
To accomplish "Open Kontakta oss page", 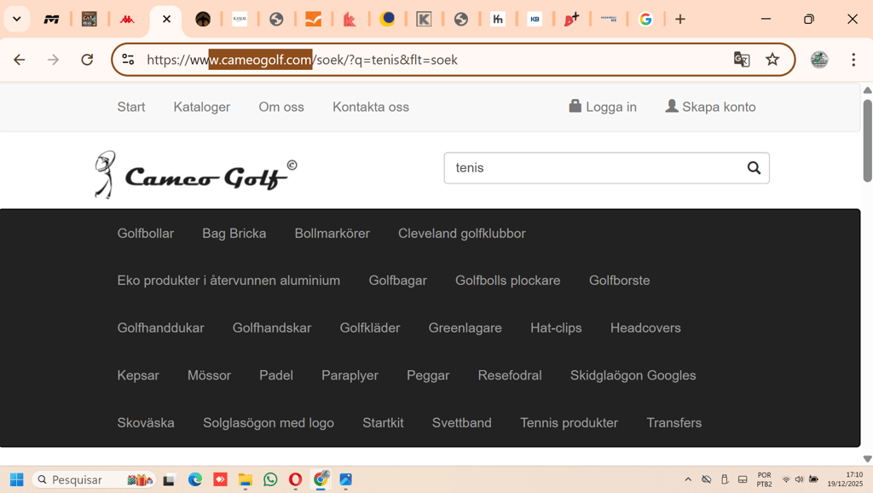I will pyautogui.click(x=371, y=107).
